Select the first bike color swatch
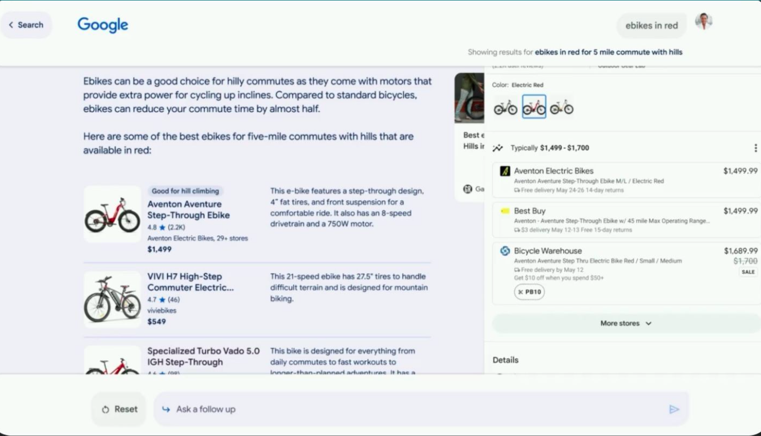The image size is (761, 436). pos(505,106)
